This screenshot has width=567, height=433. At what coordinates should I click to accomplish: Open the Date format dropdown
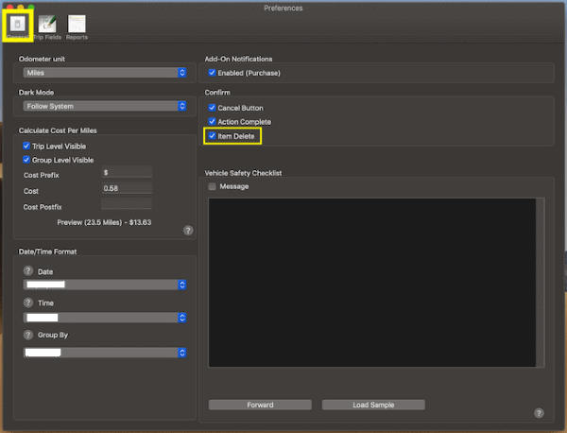[x=104, y=285]
